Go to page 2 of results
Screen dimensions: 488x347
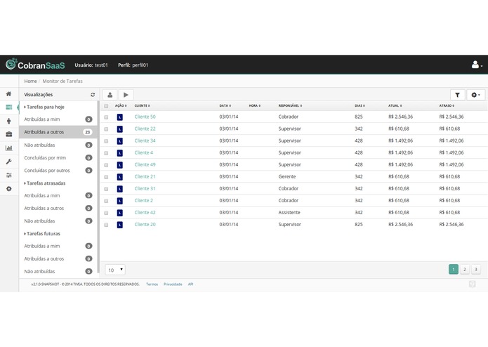(465, 270)
